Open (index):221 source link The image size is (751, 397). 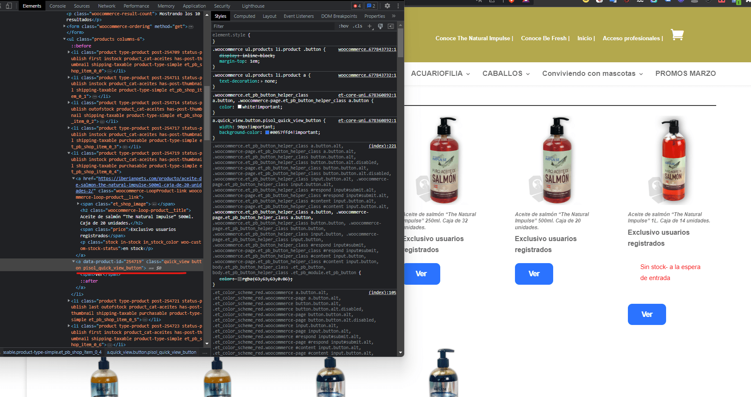click(x=382, y=146)
